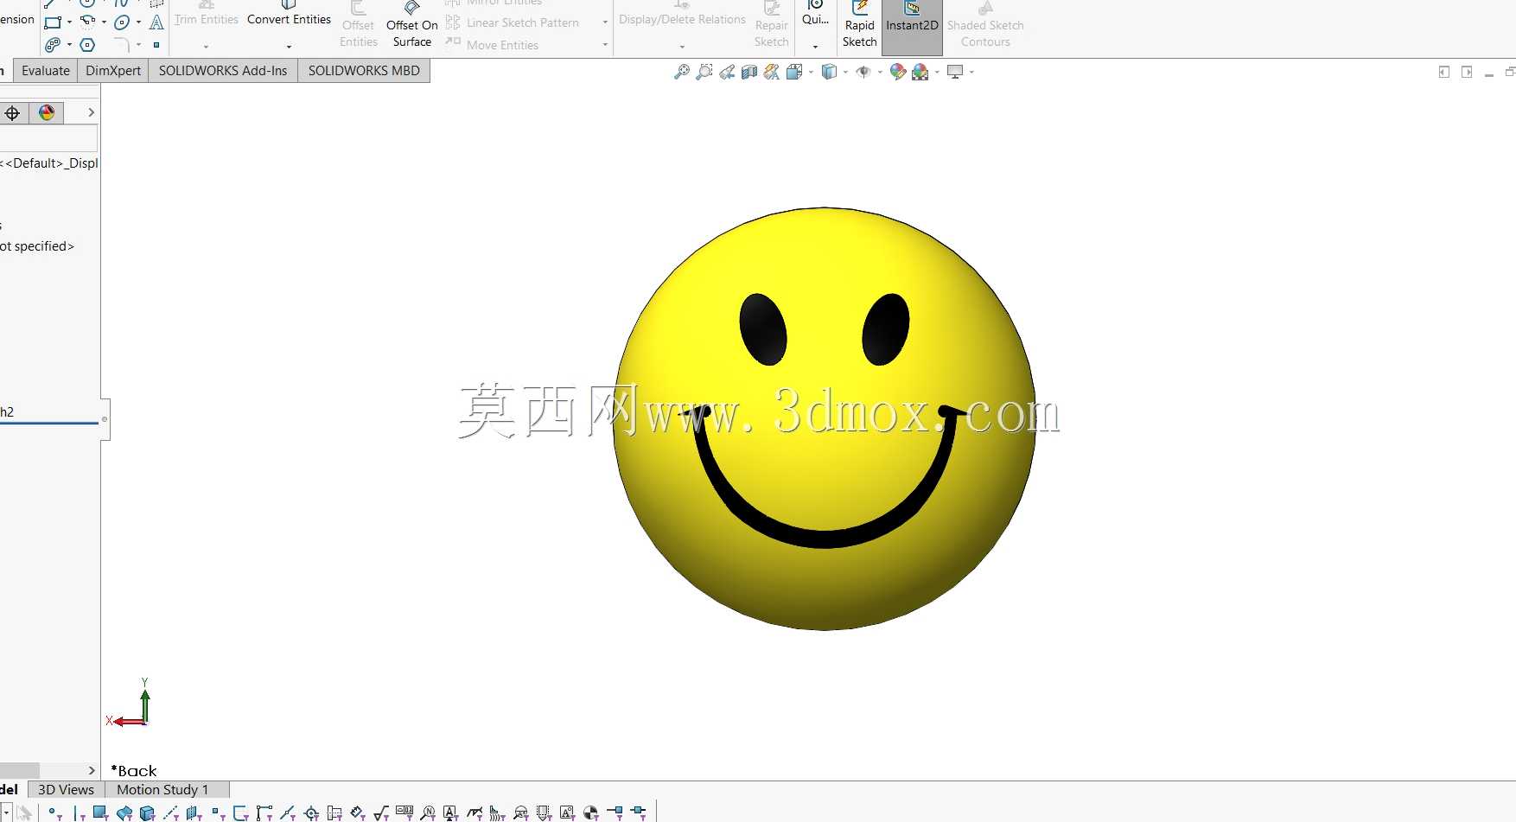Viewport: 1516px width, 822px height.
Task: Switch to Evaluate tab
Action: (x=46, y=71)
